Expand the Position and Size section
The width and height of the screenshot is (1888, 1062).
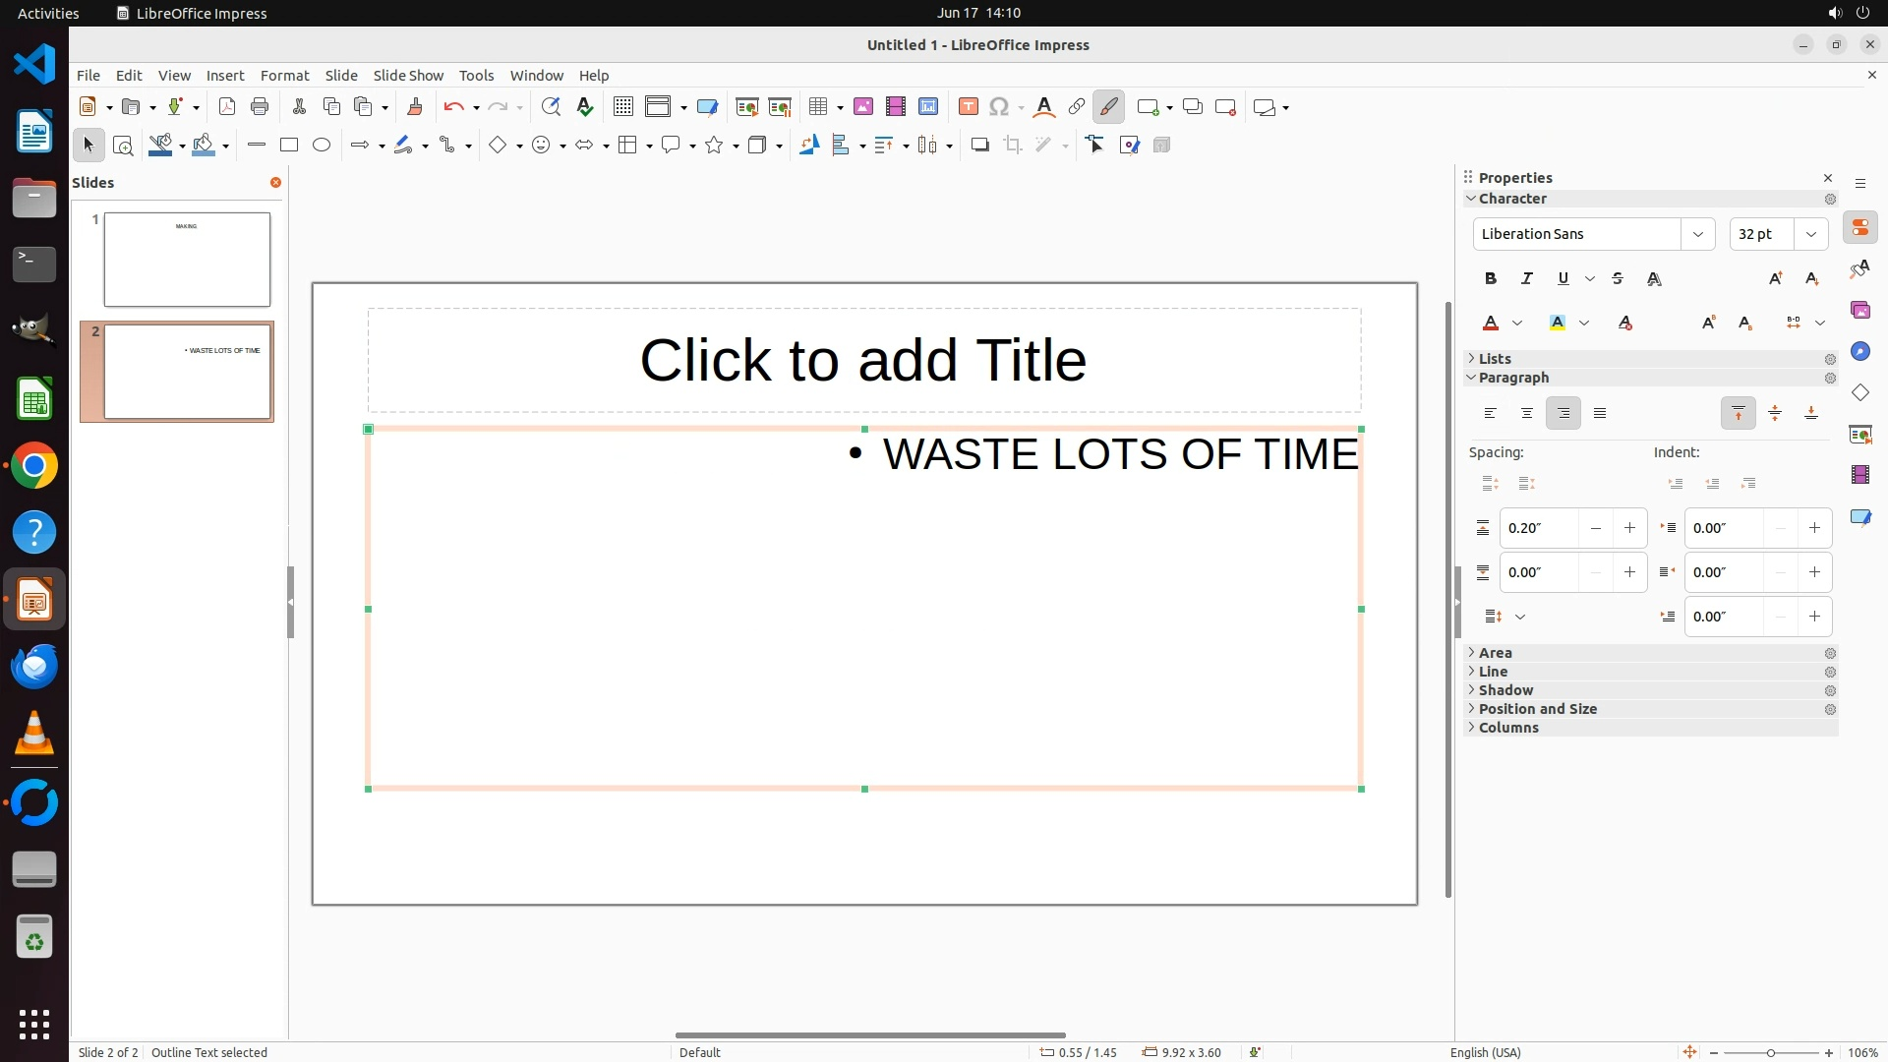pyautogui.click(x=1537, y=709)
